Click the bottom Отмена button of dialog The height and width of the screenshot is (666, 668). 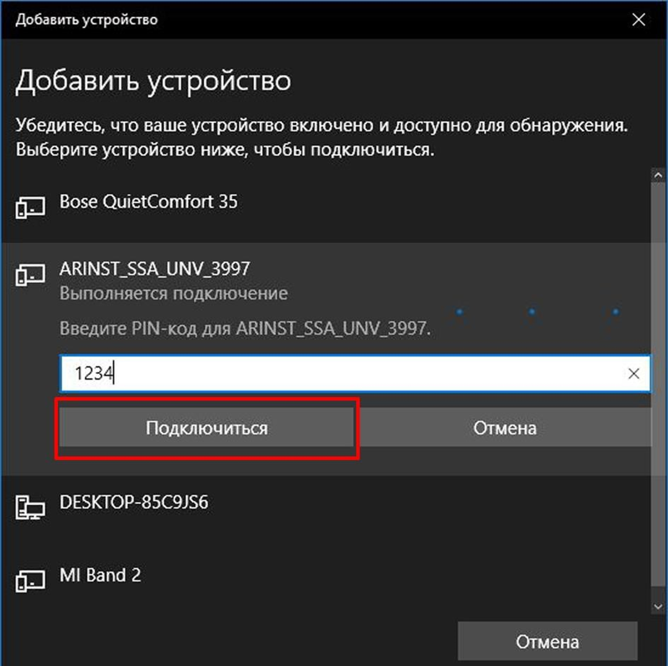pyautogui.click(x=547, y=642)
